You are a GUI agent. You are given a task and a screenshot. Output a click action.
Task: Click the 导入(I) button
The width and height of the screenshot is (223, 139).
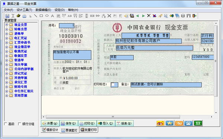click(x=106, y=123)
